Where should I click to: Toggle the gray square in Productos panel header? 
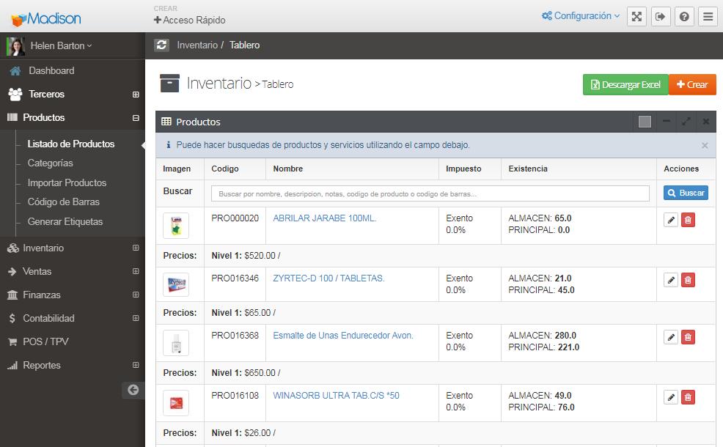[x=645, y=122]
